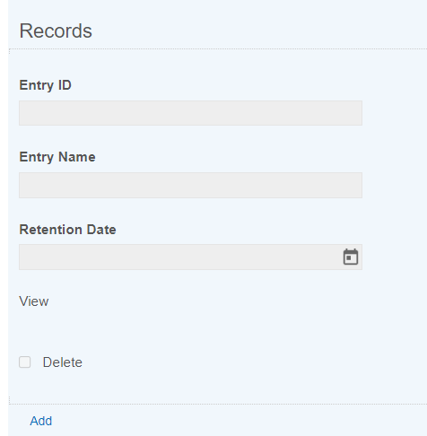The width and height of the screenshot is (427, 436).
Task: Click blank panel area right of Entry ID field
Action: pos(395,113)
